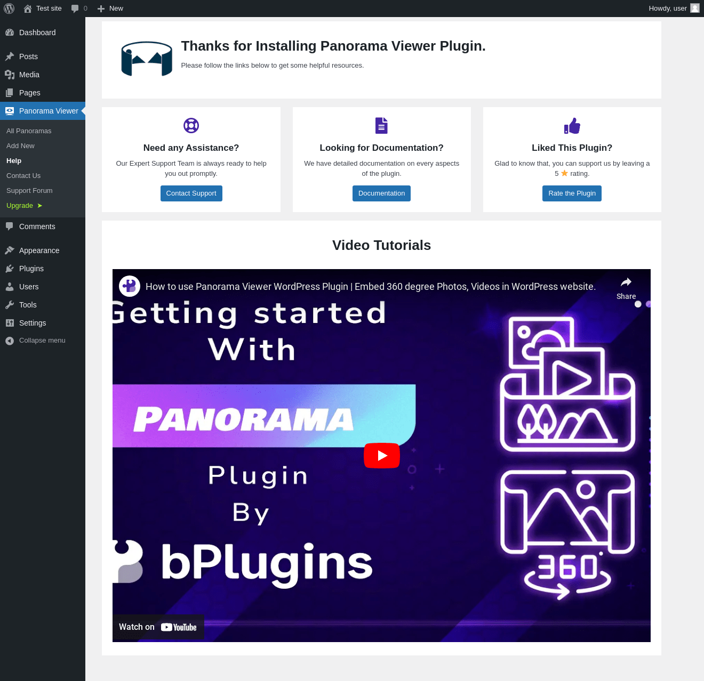Click the documentation file icon

[381, 126]
